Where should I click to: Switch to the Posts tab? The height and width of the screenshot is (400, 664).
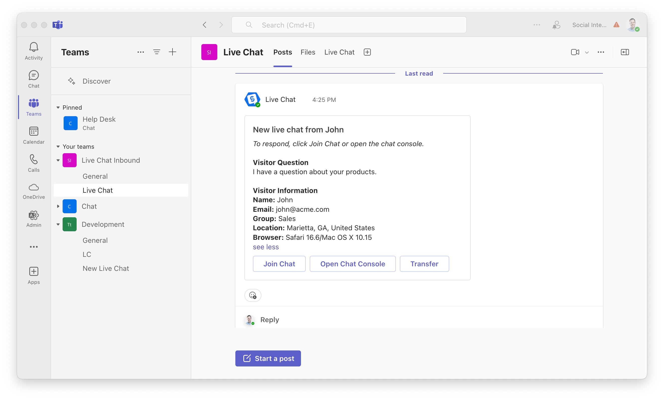pos(283,52)
